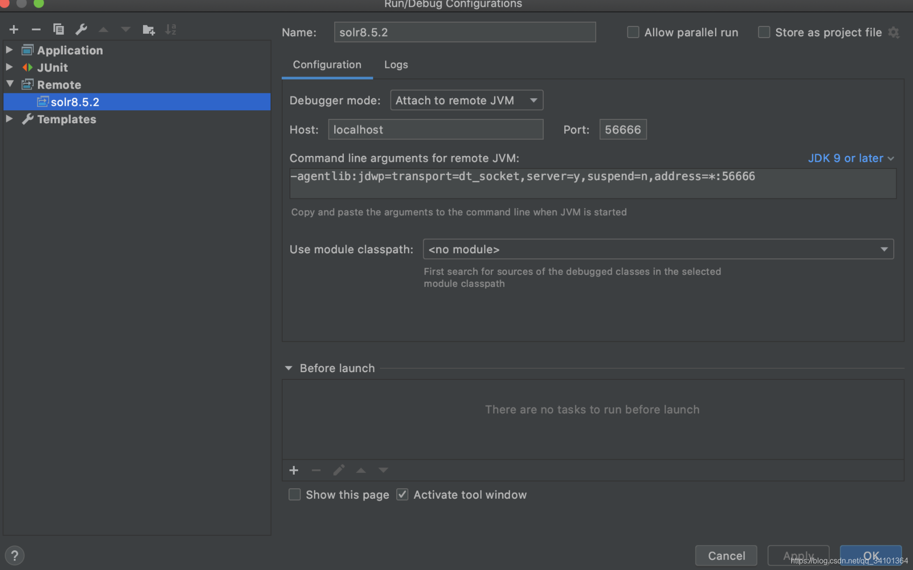Check Show this page option
The image size is (913, 570).
click(294, 494)
